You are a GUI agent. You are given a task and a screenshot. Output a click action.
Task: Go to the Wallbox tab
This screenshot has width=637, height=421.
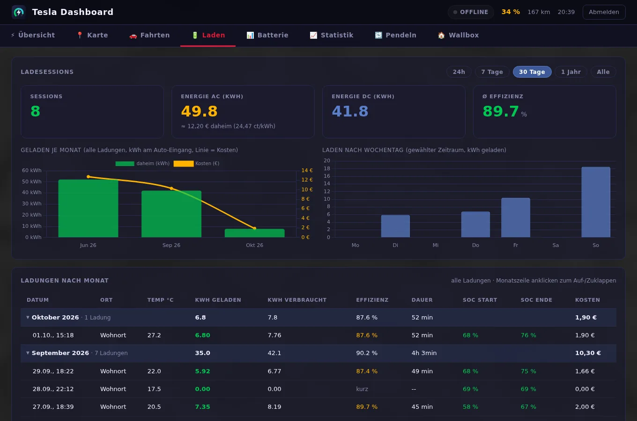click(458, 35)
